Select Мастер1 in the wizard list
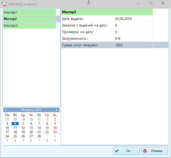Screen dimensions: 171x158 [x=29, y=12]
